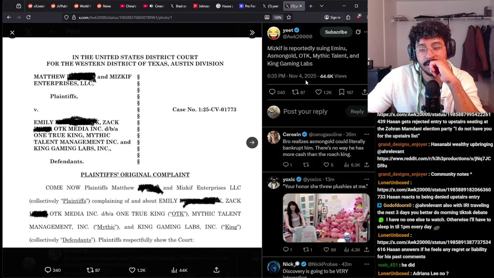Open more options on Cerosin's comment

367,134
